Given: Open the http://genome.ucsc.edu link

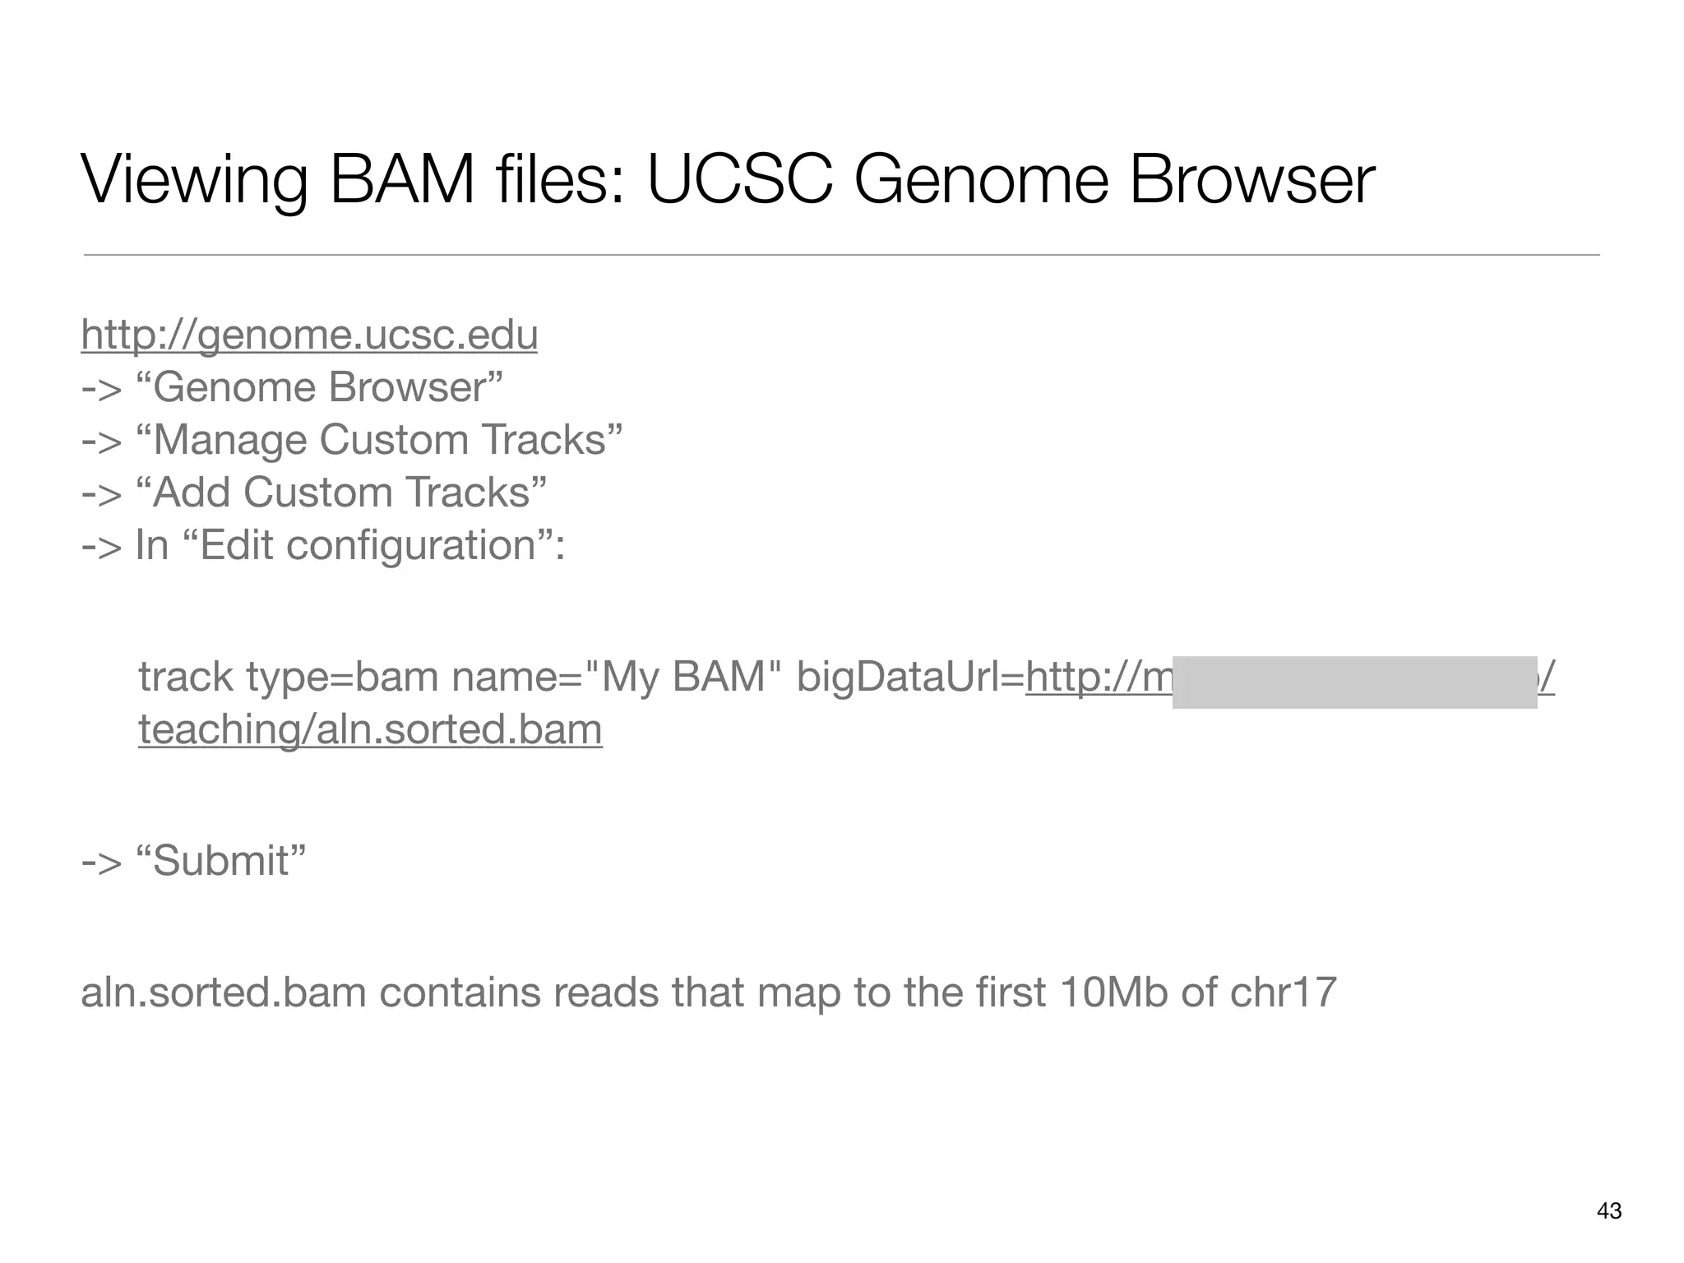Looking at the screenshot, I should pos(309,335).
